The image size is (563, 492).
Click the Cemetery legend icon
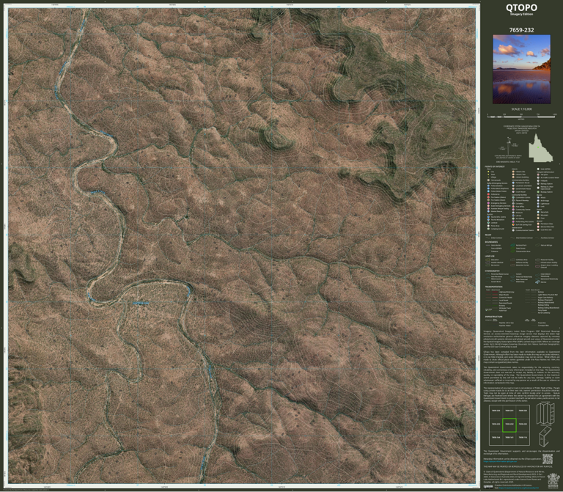(513, 204)
